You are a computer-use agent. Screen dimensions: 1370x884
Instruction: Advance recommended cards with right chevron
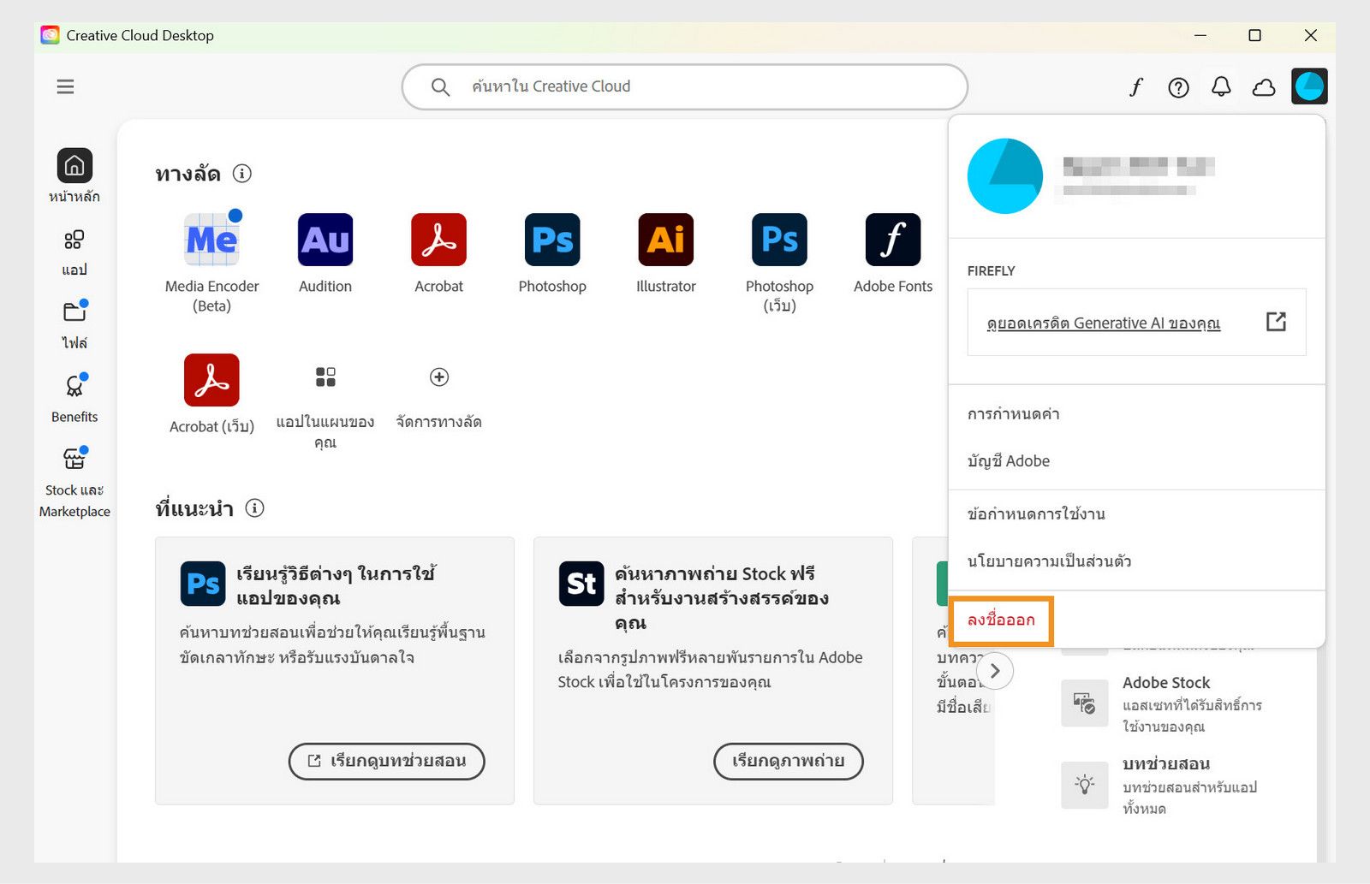[995, 671]
